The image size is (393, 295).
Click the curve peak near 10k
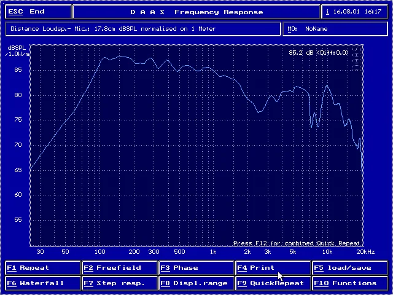pos(327,86)
